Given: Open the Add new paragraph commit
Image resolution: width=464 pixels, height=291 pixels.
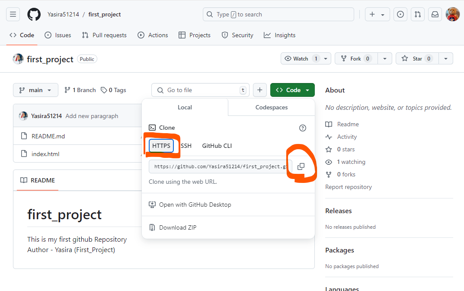Looking at the screenshot, I should coord(92,116).
